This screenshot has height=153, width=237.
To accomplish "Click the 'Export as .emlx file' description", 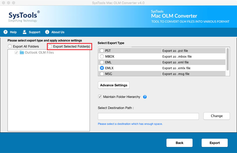I will tap(176, 68).
